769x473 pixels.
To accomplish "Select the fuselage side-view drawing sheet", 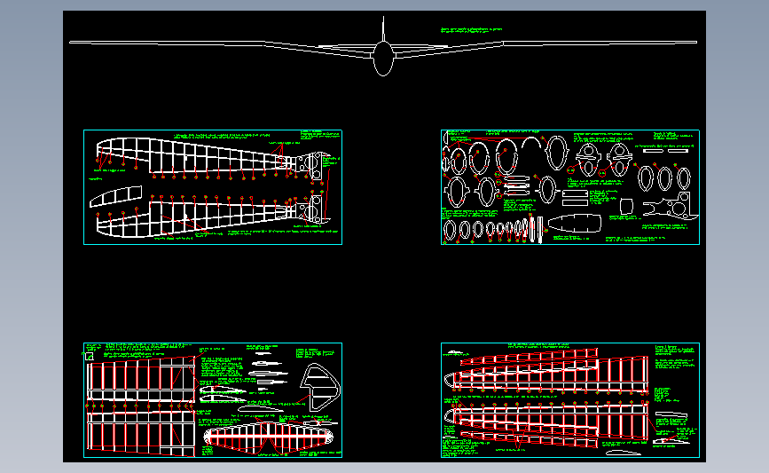I will tap(213, 187).
